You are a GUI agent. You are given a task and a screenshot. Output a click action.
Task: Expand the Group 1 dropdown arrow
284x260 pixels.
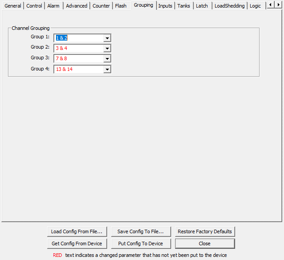tap(107, 38)
